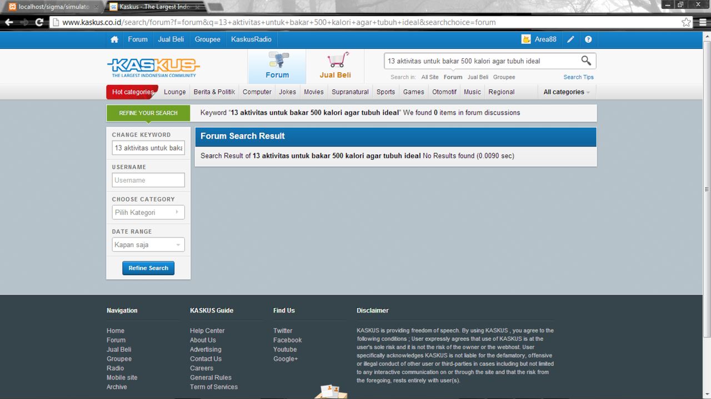
Task: Open the Music category
Action: tap(472, 92)
